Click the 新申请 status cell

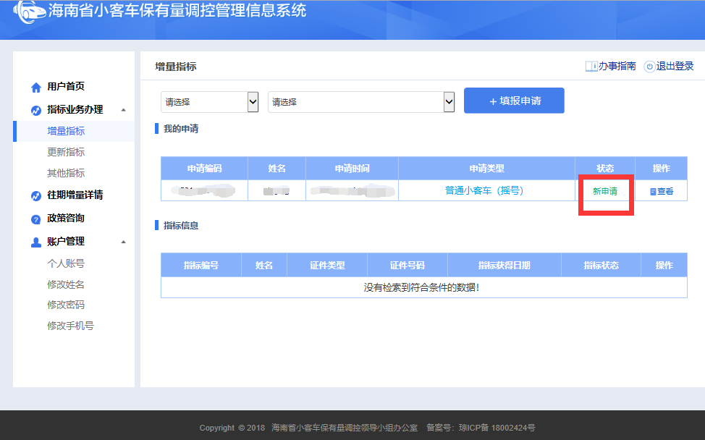[x=605, y=192]
